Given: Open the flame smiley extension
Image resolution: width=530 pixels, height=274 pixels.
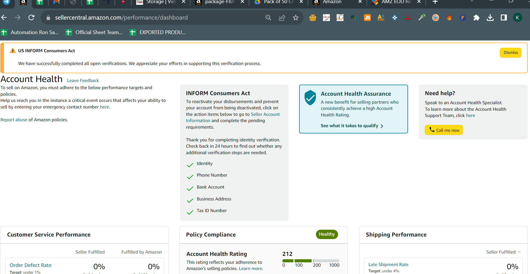Looking at the screenshot, I should coord(449,18).
